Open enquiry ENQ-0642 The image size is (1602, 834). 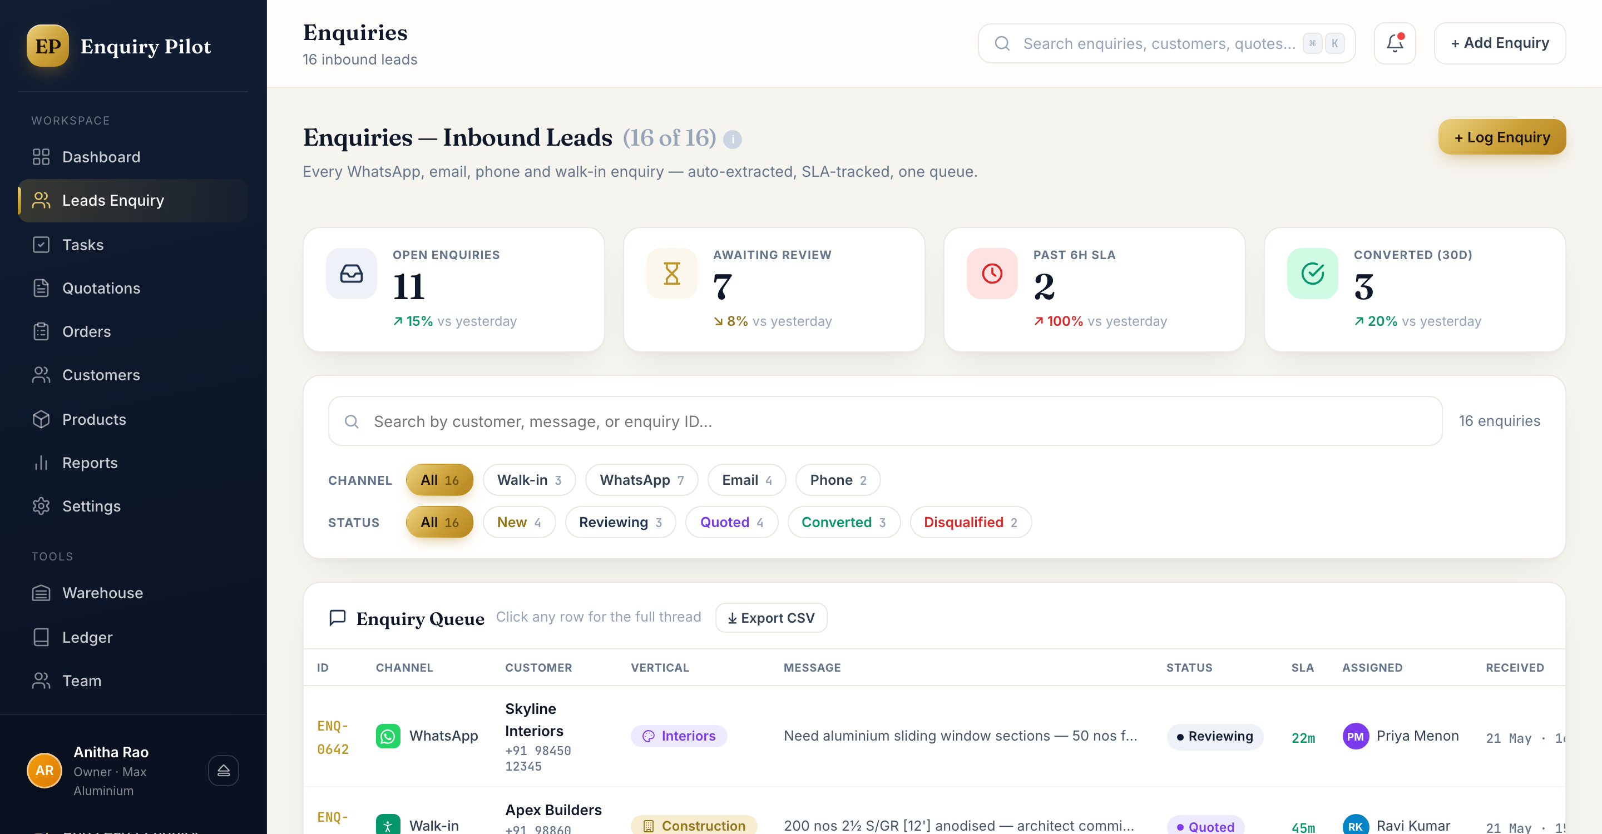pos(333,737)
